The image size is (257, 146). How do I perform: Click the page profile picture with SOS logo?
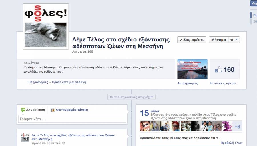click(x=46, y=26)
